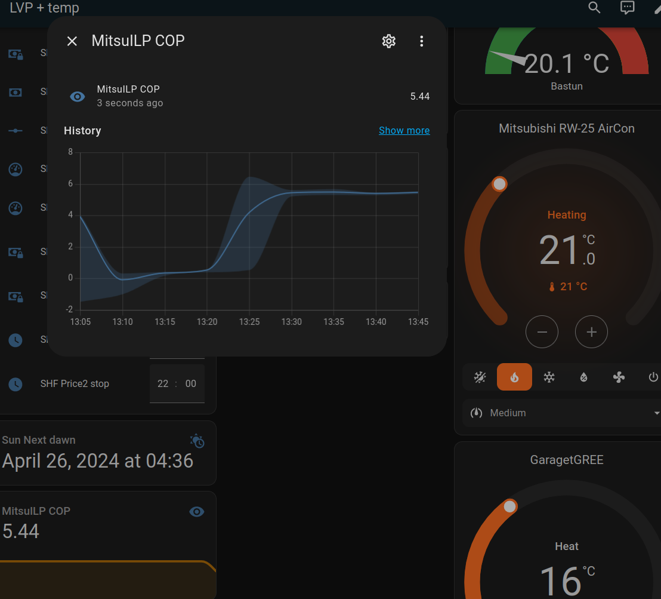The image size is (661, 599).
Task: Increase Mitsubishi AirCon target temperature
Action: coord(591,332)
